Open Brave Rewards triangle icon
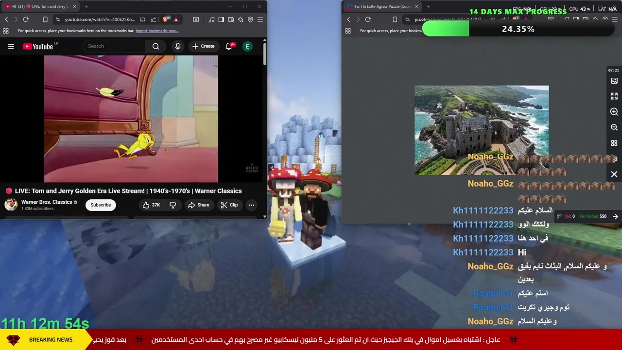The width and height of the screenshot is (622, 350). 176,19
